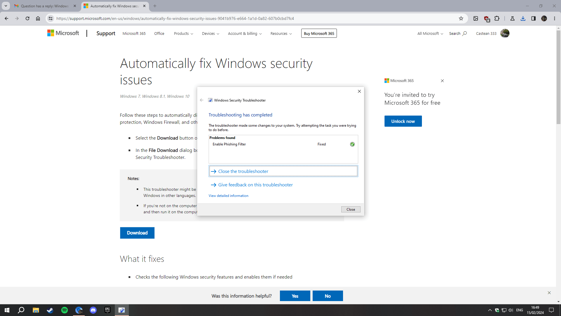Go to browser home page
This screenshot has height=316, width=561.
tap(38, 18)
